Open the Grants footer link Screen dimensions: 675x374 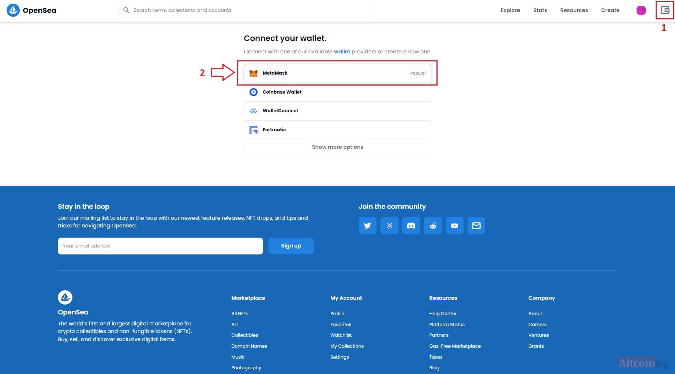(x=536, y=346)
